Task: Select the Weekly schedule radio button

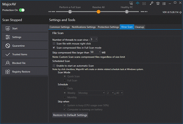Action: 65,93
